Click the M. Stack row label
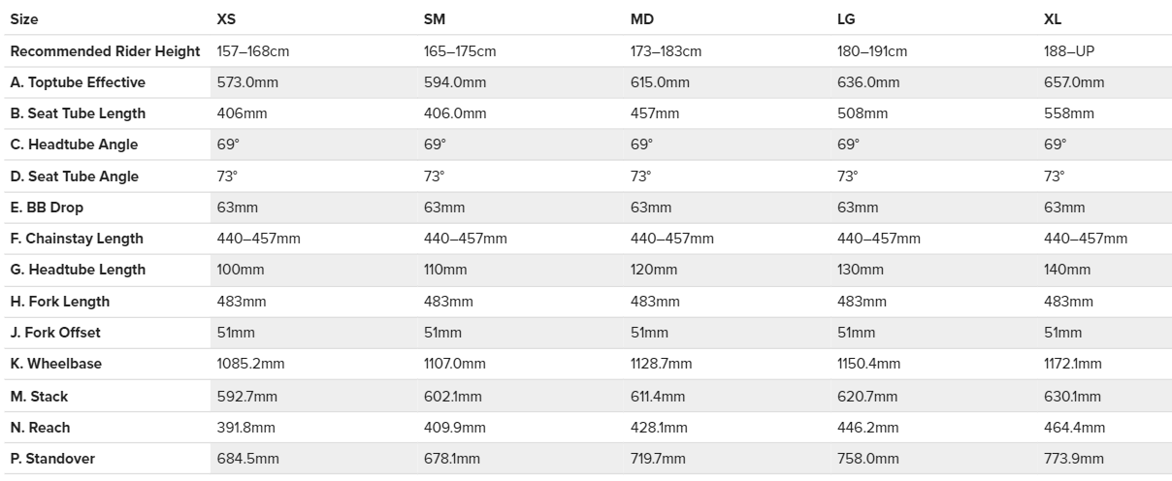 pyautogui.click(x=40, y=397)
